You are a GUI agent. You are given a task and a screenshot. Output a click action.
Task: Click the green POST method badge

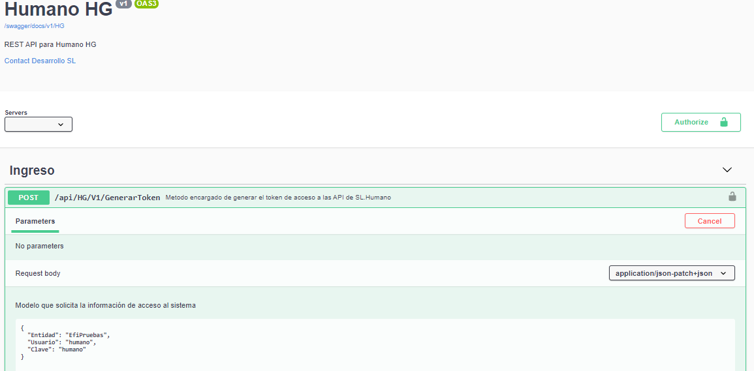pos(29,198)
